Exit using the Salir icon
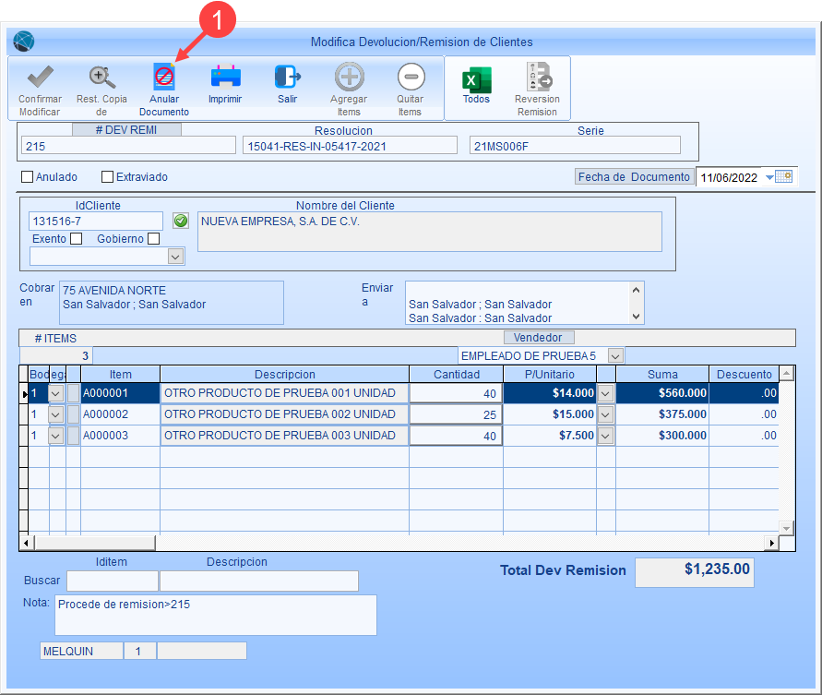Screen dimensions: 822x695 click(287, 77)
